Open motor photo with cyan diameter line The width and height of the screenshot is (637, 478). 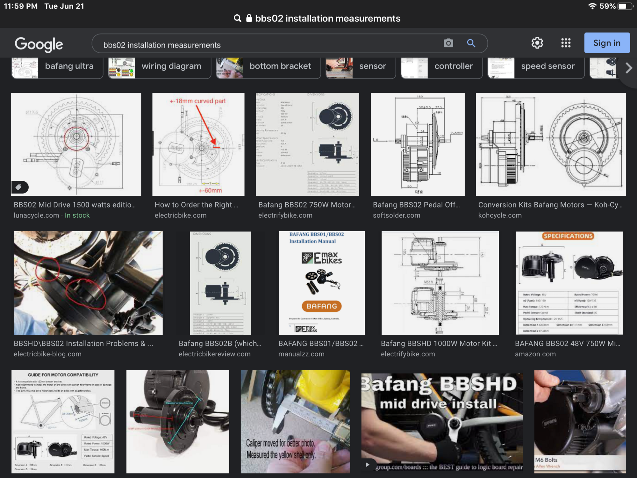point(177,421)
